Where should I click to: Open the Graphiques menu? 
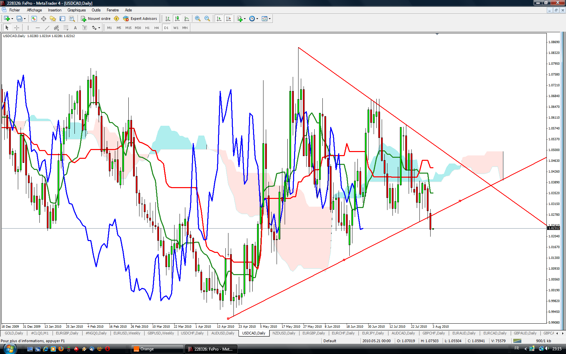[x=76, y=10]
